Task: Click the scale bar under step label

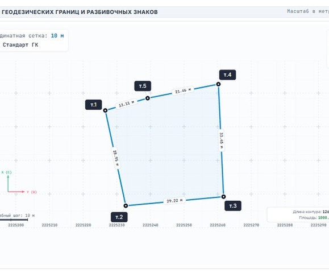Action: click(14, 220)
